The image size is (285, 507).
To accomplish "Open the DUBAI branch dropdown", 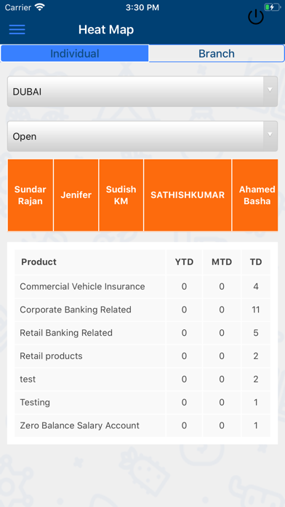I will (142, 92).
